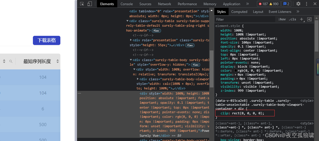Click table cell with value 6
Image resolution: width=319 pixels, height=141 pixels.
(x=43, y=109)
